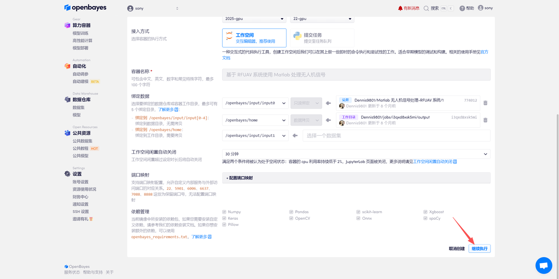Click the 数据仓库 icon in sidebar
Image resolution: width=559 pixels, height=279 pixels.
point(67,99)
